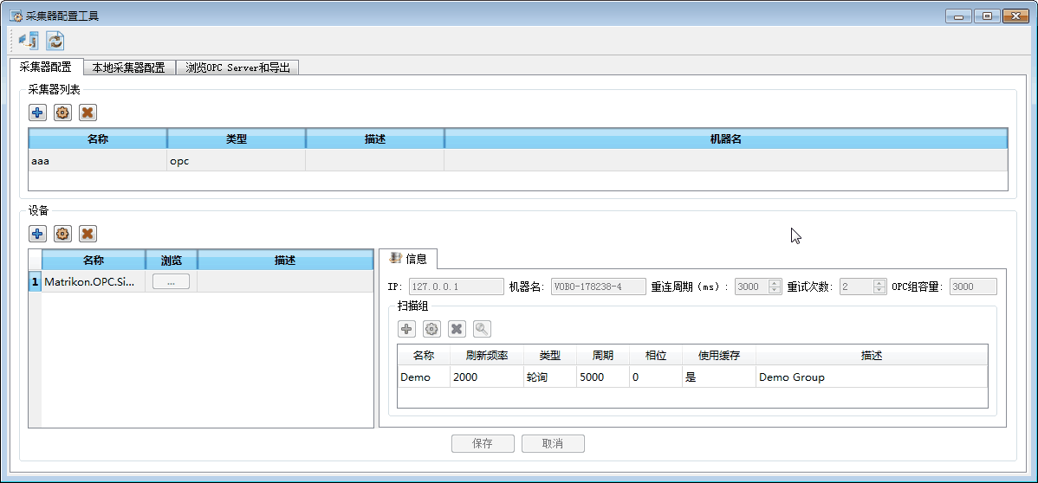The width and height of the screenshot is (1038, 483).
Task: Click the 重连周期 value 3000 field
Action: point(752,287)
